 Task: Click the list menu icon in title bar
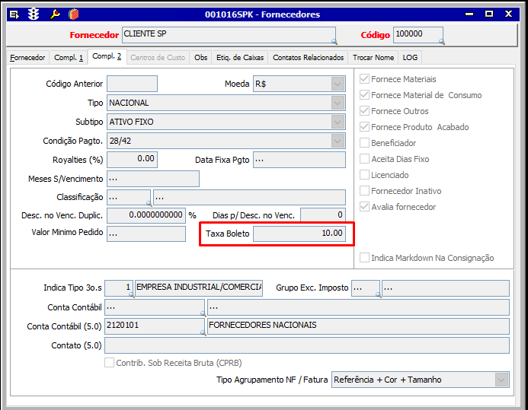(x=14, y=14)
